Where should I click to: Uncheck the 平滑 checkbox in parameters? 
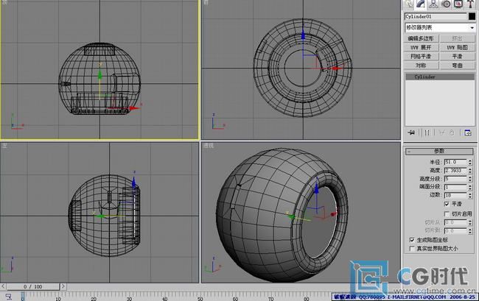tap(447, 204)
